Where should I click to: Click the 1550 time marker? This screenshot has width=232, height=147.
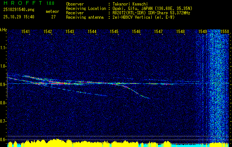[x=225, y=31]
